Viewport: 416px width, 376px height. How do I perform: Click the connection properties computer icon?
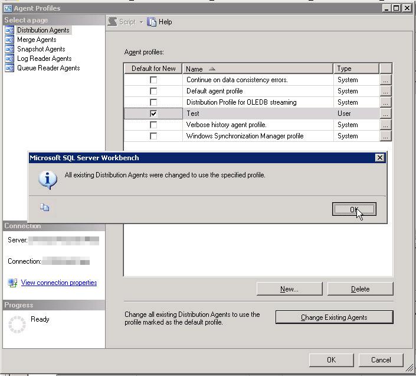pos(12,283)
